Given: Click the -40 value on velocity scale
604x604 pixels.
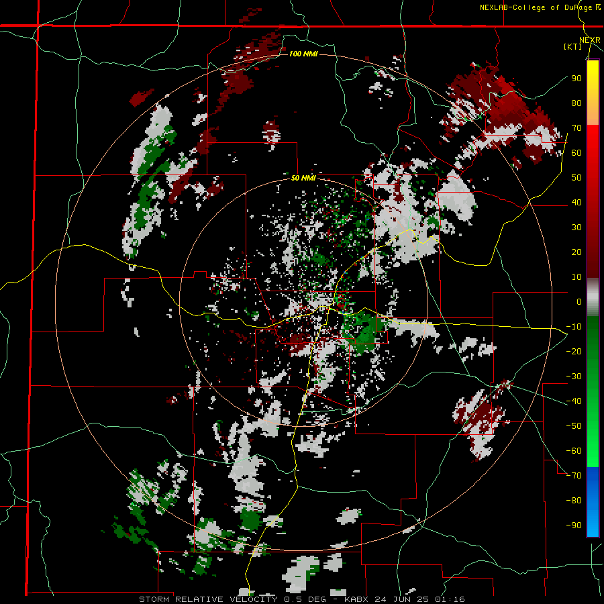Looking at the screenshot, I should (574, 401).
